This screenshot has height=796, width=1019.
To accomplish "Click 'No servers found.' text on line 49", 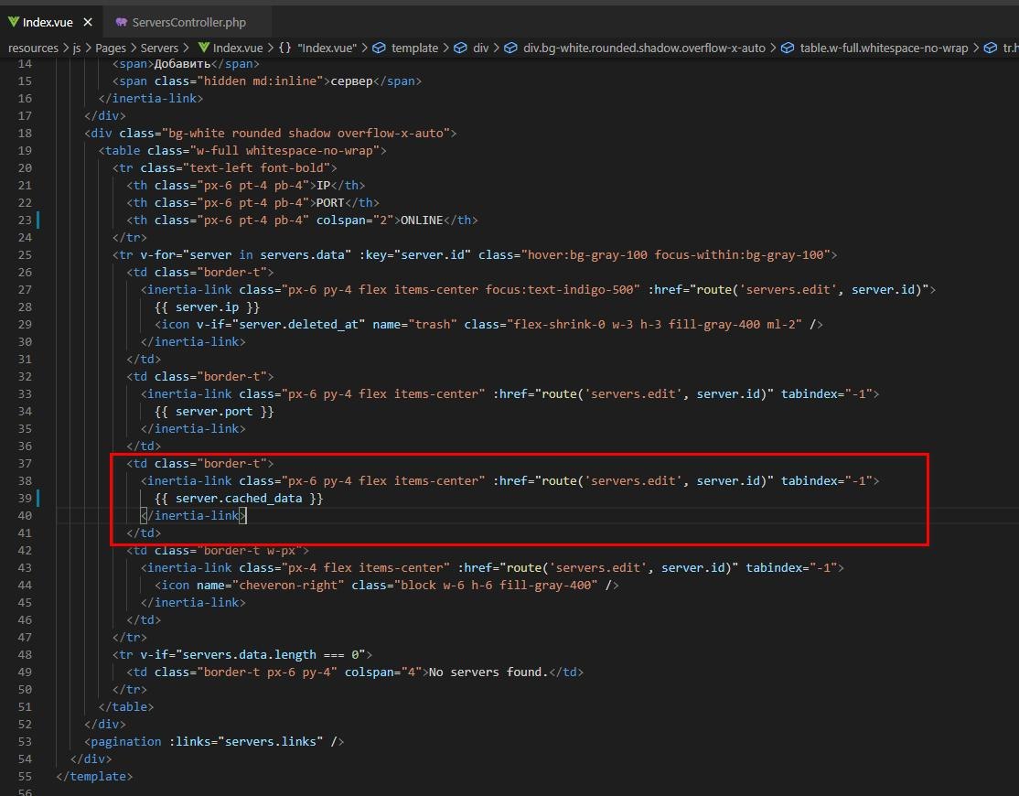I will tap(488, 672).
